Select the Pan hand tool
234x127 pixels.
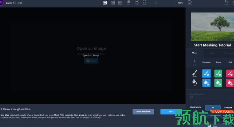128,3
